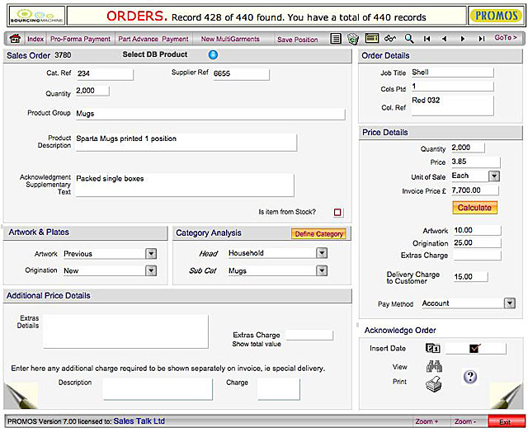528x432 pixels.
Task: Go to the Home screen icon
Action: pyautogui.click(x=15, y=39)
